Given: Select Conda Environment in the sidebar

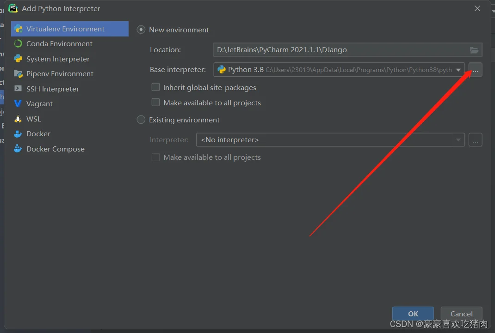Looking at the screenshot, I should click(x=70, y=43).
